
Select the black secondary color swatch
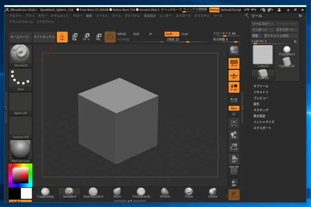(x=14, y=193)
